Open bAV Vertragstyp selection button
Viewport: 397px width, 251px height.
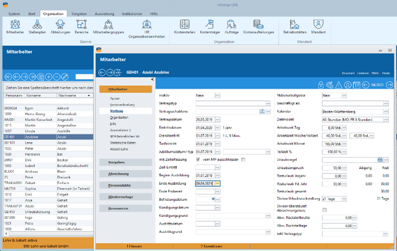click(x=386, y=234)
